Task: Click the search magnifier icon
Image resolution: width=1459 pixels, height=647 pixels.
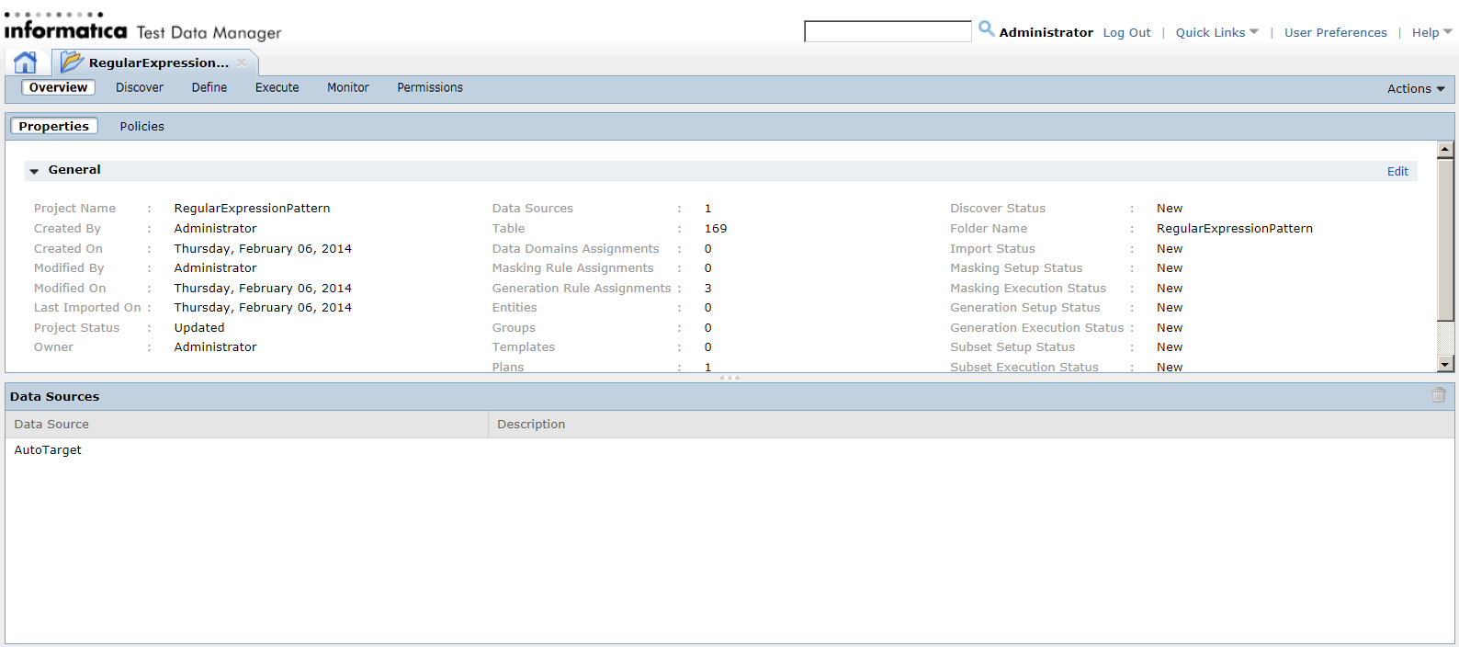Action: pyautogui.click(x=986, y=28)
